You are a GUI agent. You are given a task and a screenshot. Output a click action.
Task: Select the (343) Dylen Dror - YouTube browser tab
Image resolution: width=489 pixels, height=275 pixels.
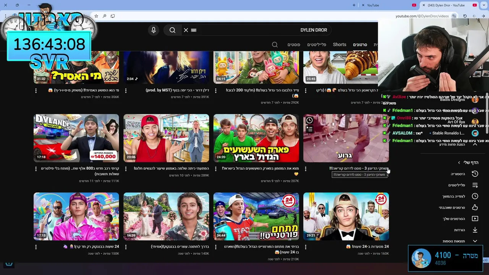[450, 5]
